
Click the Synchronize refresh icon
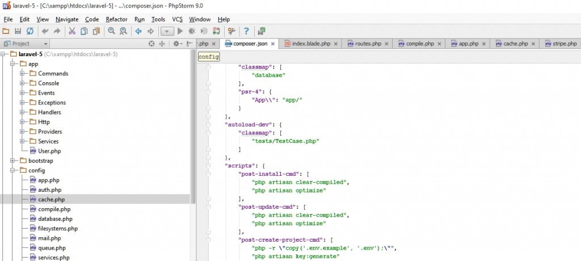point(30,31)
